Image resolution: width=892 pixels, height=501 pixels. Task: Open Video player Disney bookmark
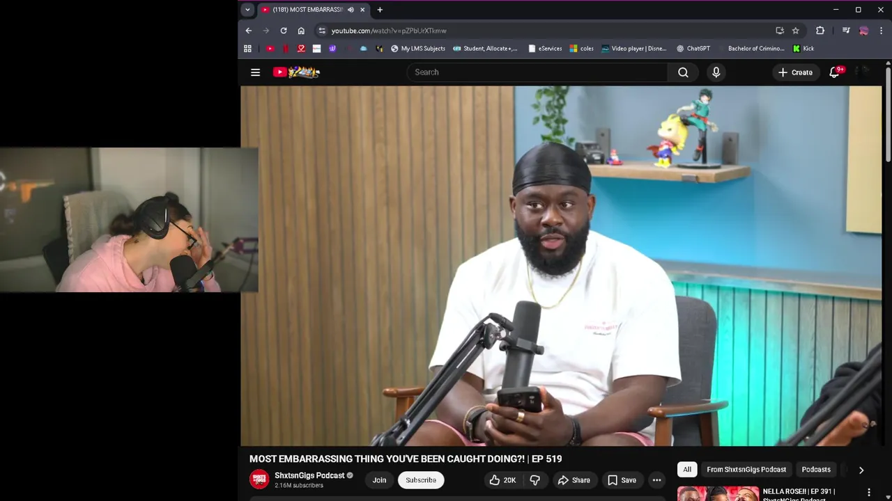pos(634,49)
